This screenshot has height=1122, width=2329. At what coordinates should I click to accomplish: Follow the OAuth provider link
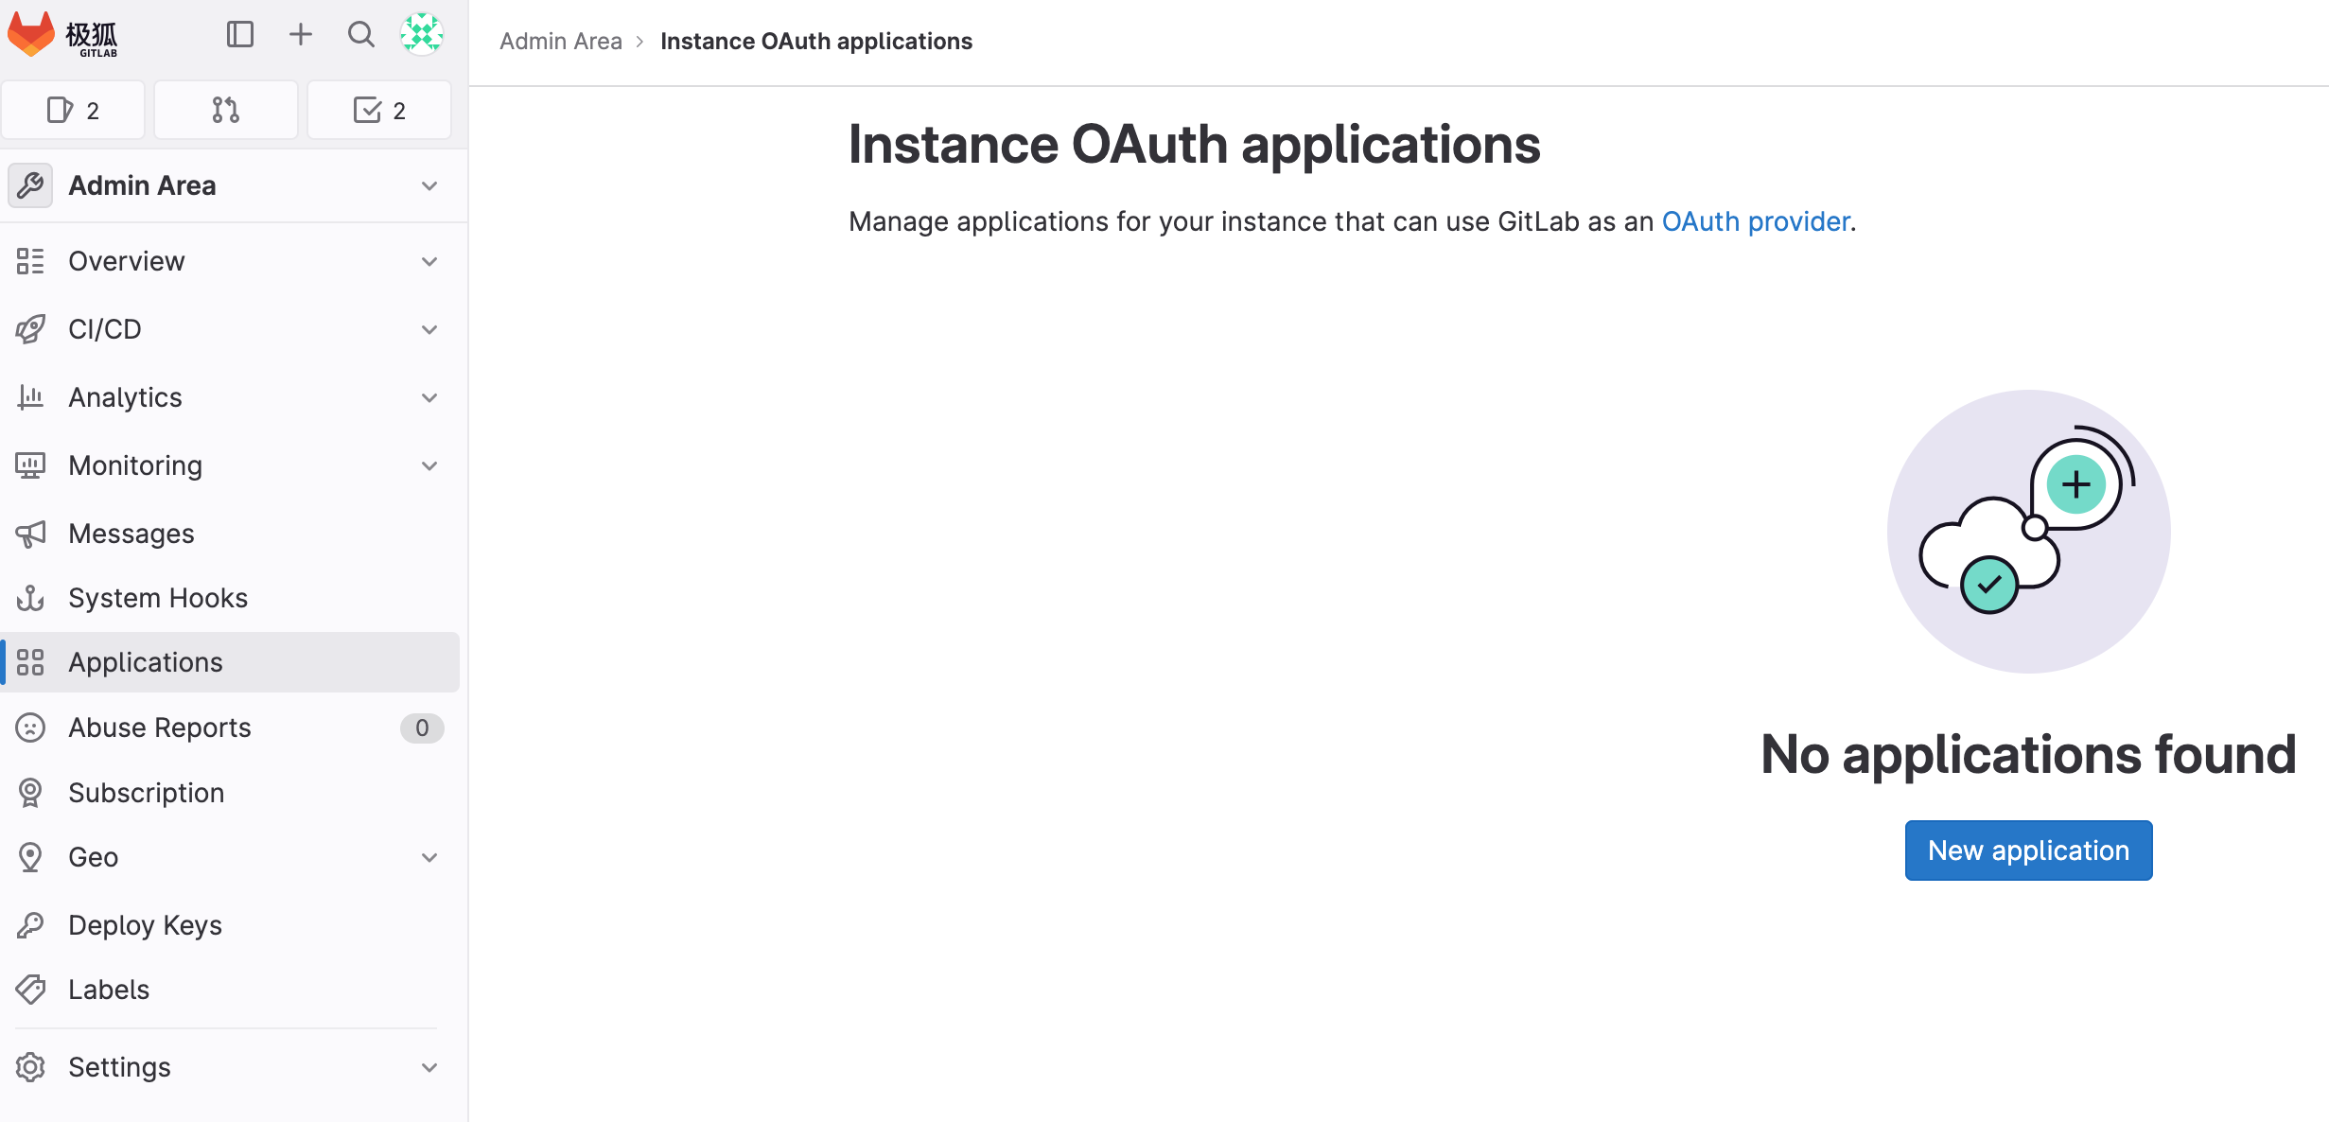tap(1756, 221)
